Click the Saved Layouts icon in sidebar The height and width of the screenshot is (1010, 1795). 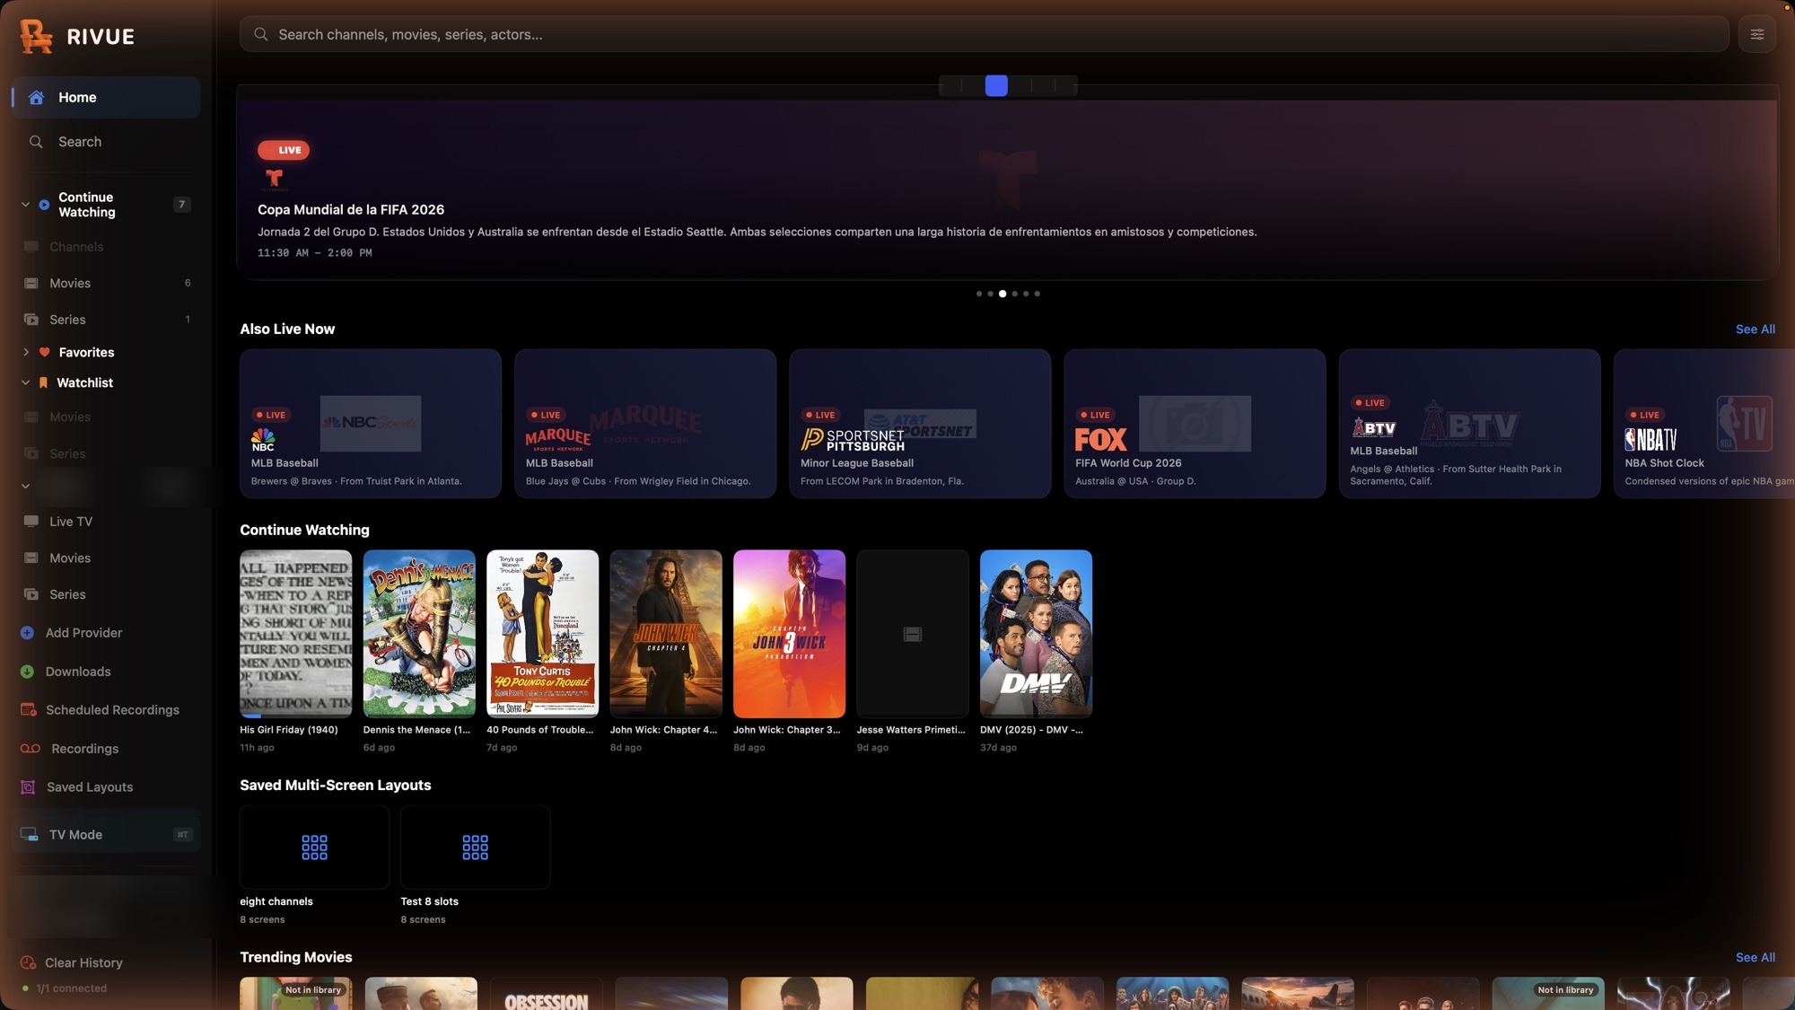coord(28,787)
